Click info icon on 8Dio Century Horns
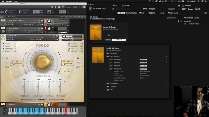 coord(42,21)
